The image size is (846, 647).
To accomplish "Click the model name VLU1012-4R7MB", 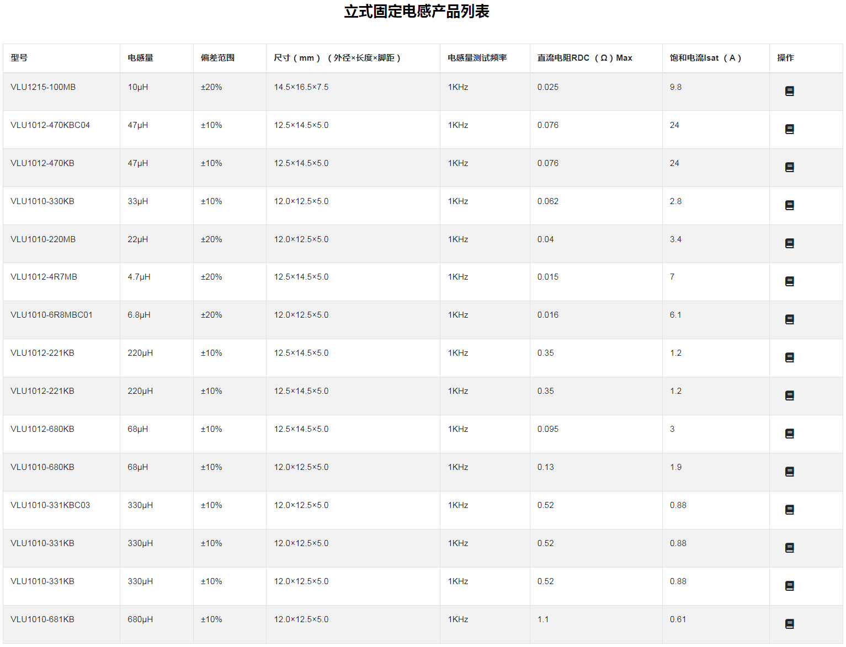I will point(44,277).
